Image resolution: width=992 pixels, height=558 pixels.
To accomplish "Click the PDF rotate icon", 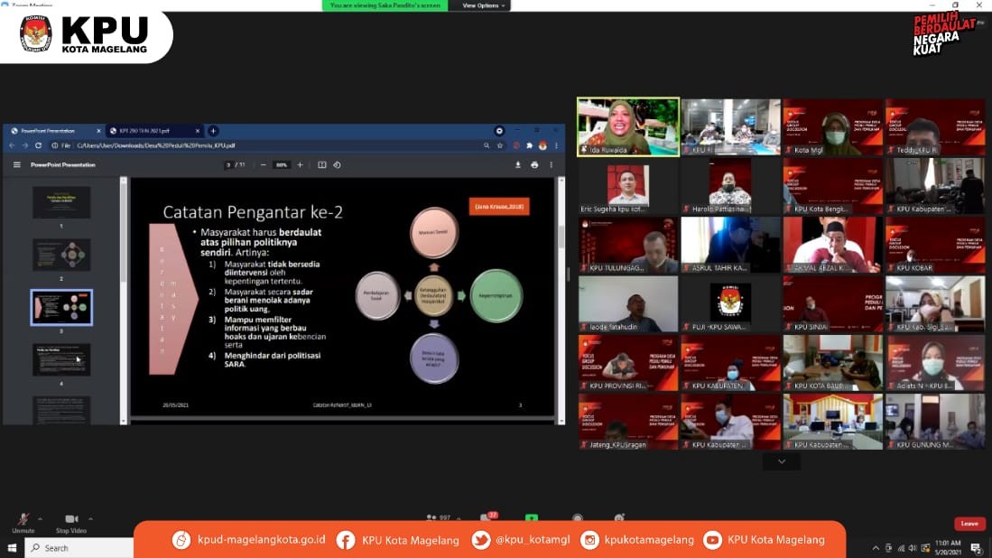I will (337, 165).
